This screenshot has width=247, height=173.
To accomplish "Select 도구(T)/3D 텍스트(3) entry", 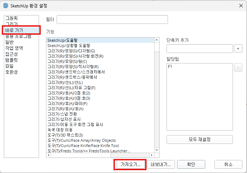I will coord(100,135).
